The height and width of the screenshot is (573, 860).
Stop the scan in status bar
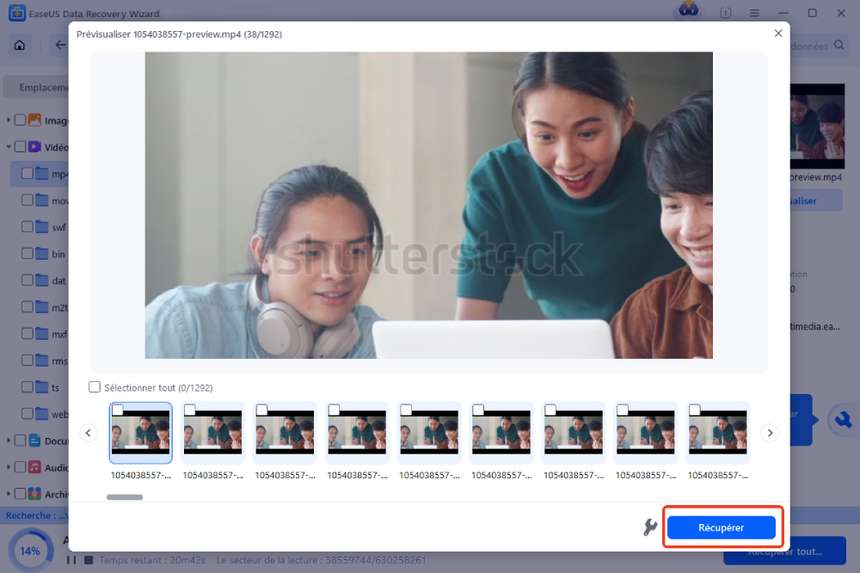click(x=89, y=560)
